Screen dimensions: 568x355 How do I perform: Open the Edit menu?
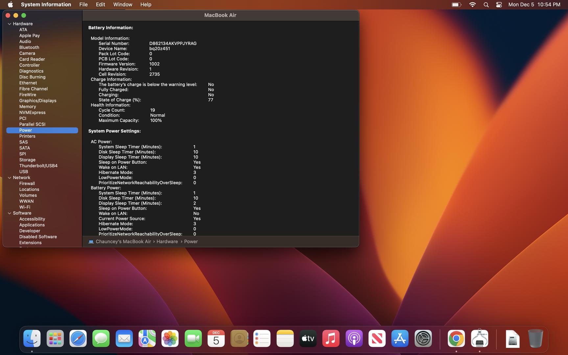point(101,5)
